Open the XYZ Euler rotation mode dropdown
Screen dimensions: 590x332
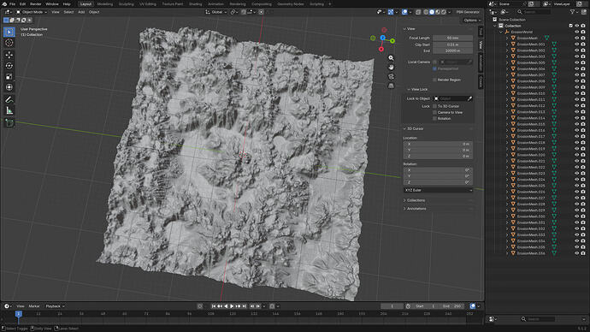coord(439,191)
